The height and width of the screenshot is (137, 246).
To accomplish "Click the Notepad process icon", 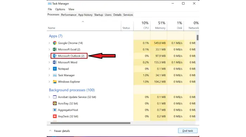I will coord(54,68).
